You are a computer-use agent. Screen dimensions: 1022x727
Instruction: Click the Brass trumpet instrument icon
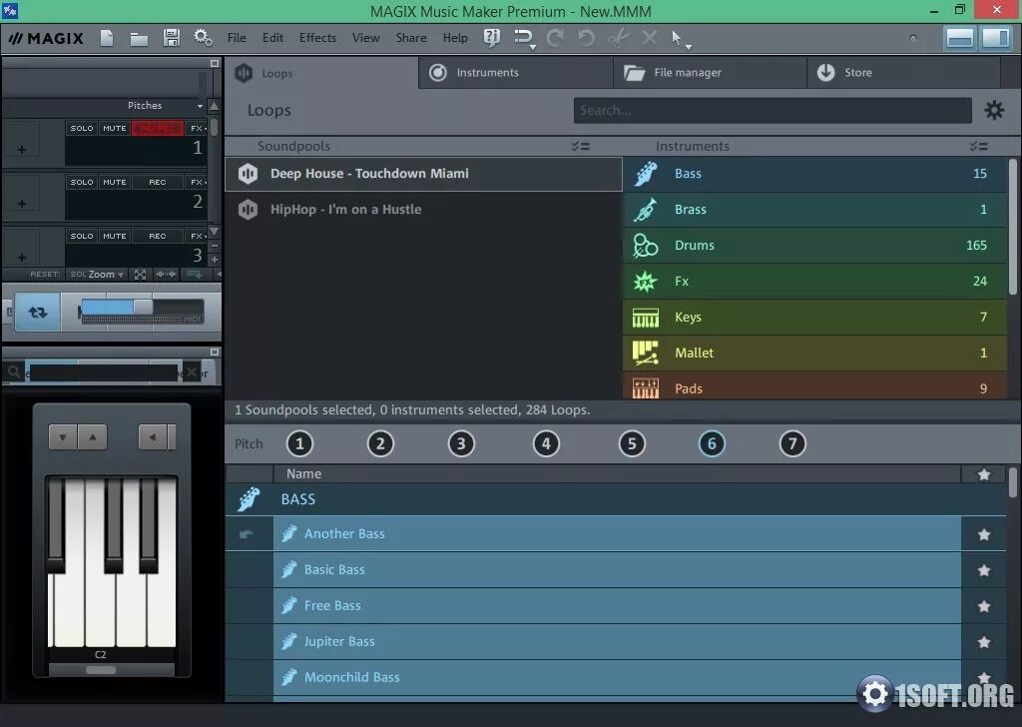point(646,210)
